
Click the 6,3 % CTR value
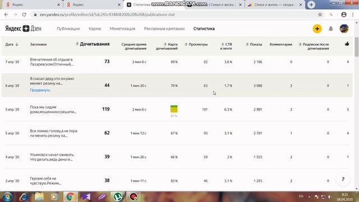point(228,109)
